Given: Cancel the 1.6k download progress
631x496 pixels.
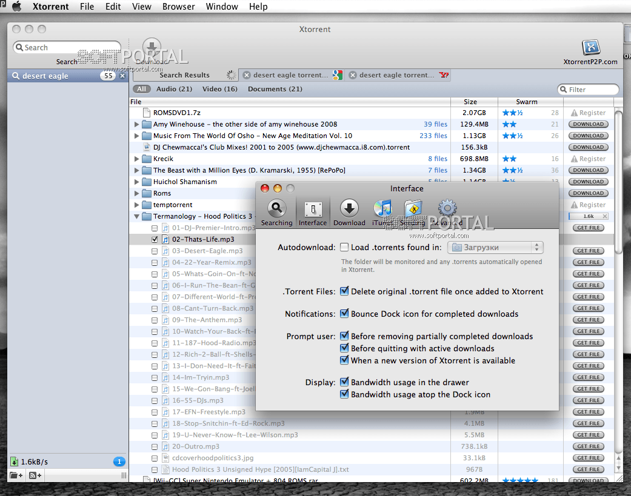Looking at the screenshot, I should (x=605, y=216).
